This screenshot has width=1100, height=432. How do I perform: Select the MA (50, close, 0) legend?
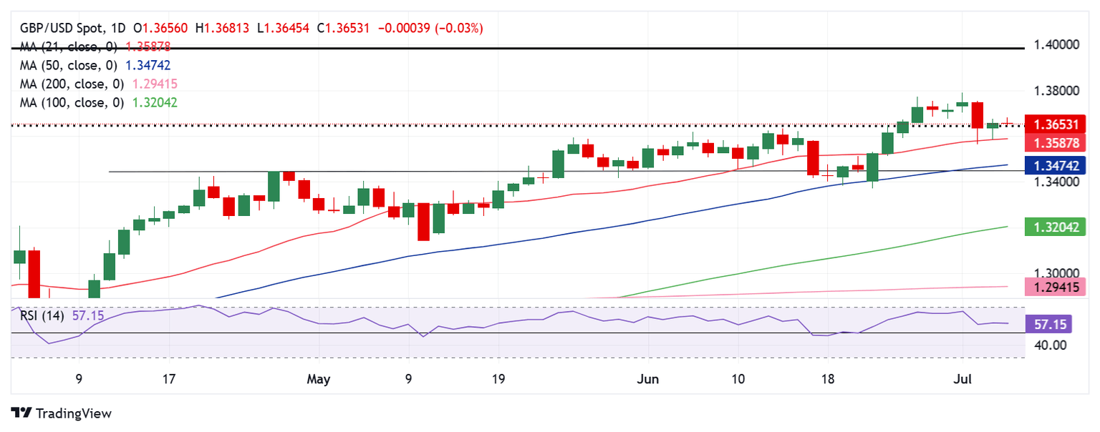(x=69, y=65)
